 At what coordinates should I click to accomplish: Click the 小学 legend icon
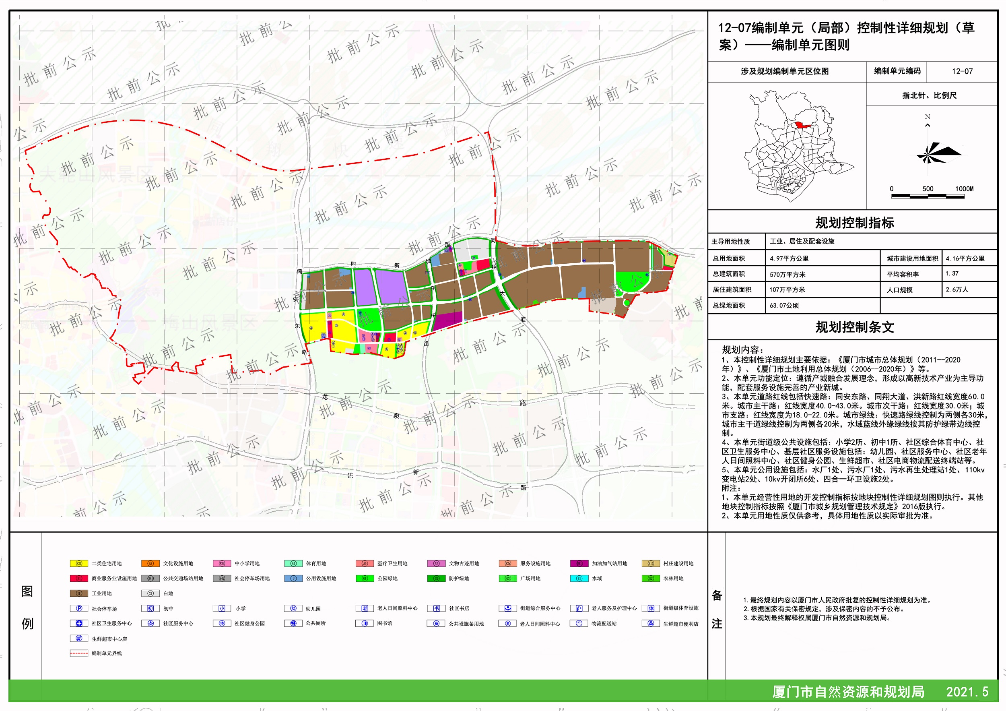pos(222,608)
